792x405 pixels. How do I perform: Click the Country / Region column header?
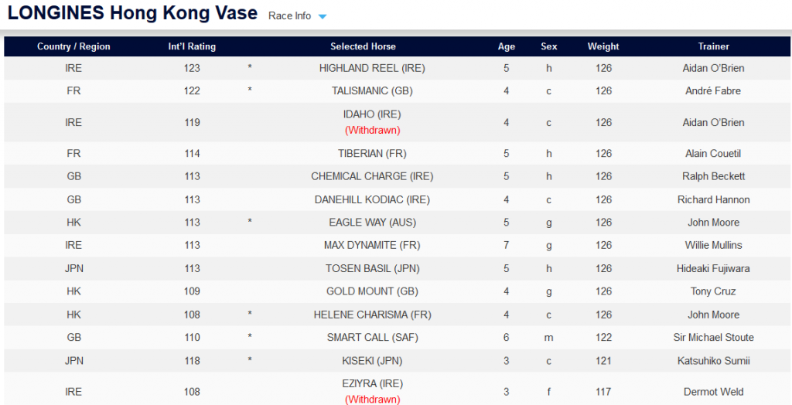pos(73,46)
